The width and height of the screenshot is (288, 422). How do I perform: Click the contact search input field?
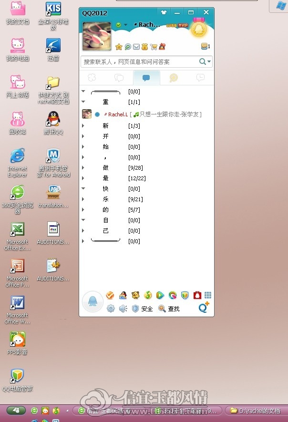(140, 62)
